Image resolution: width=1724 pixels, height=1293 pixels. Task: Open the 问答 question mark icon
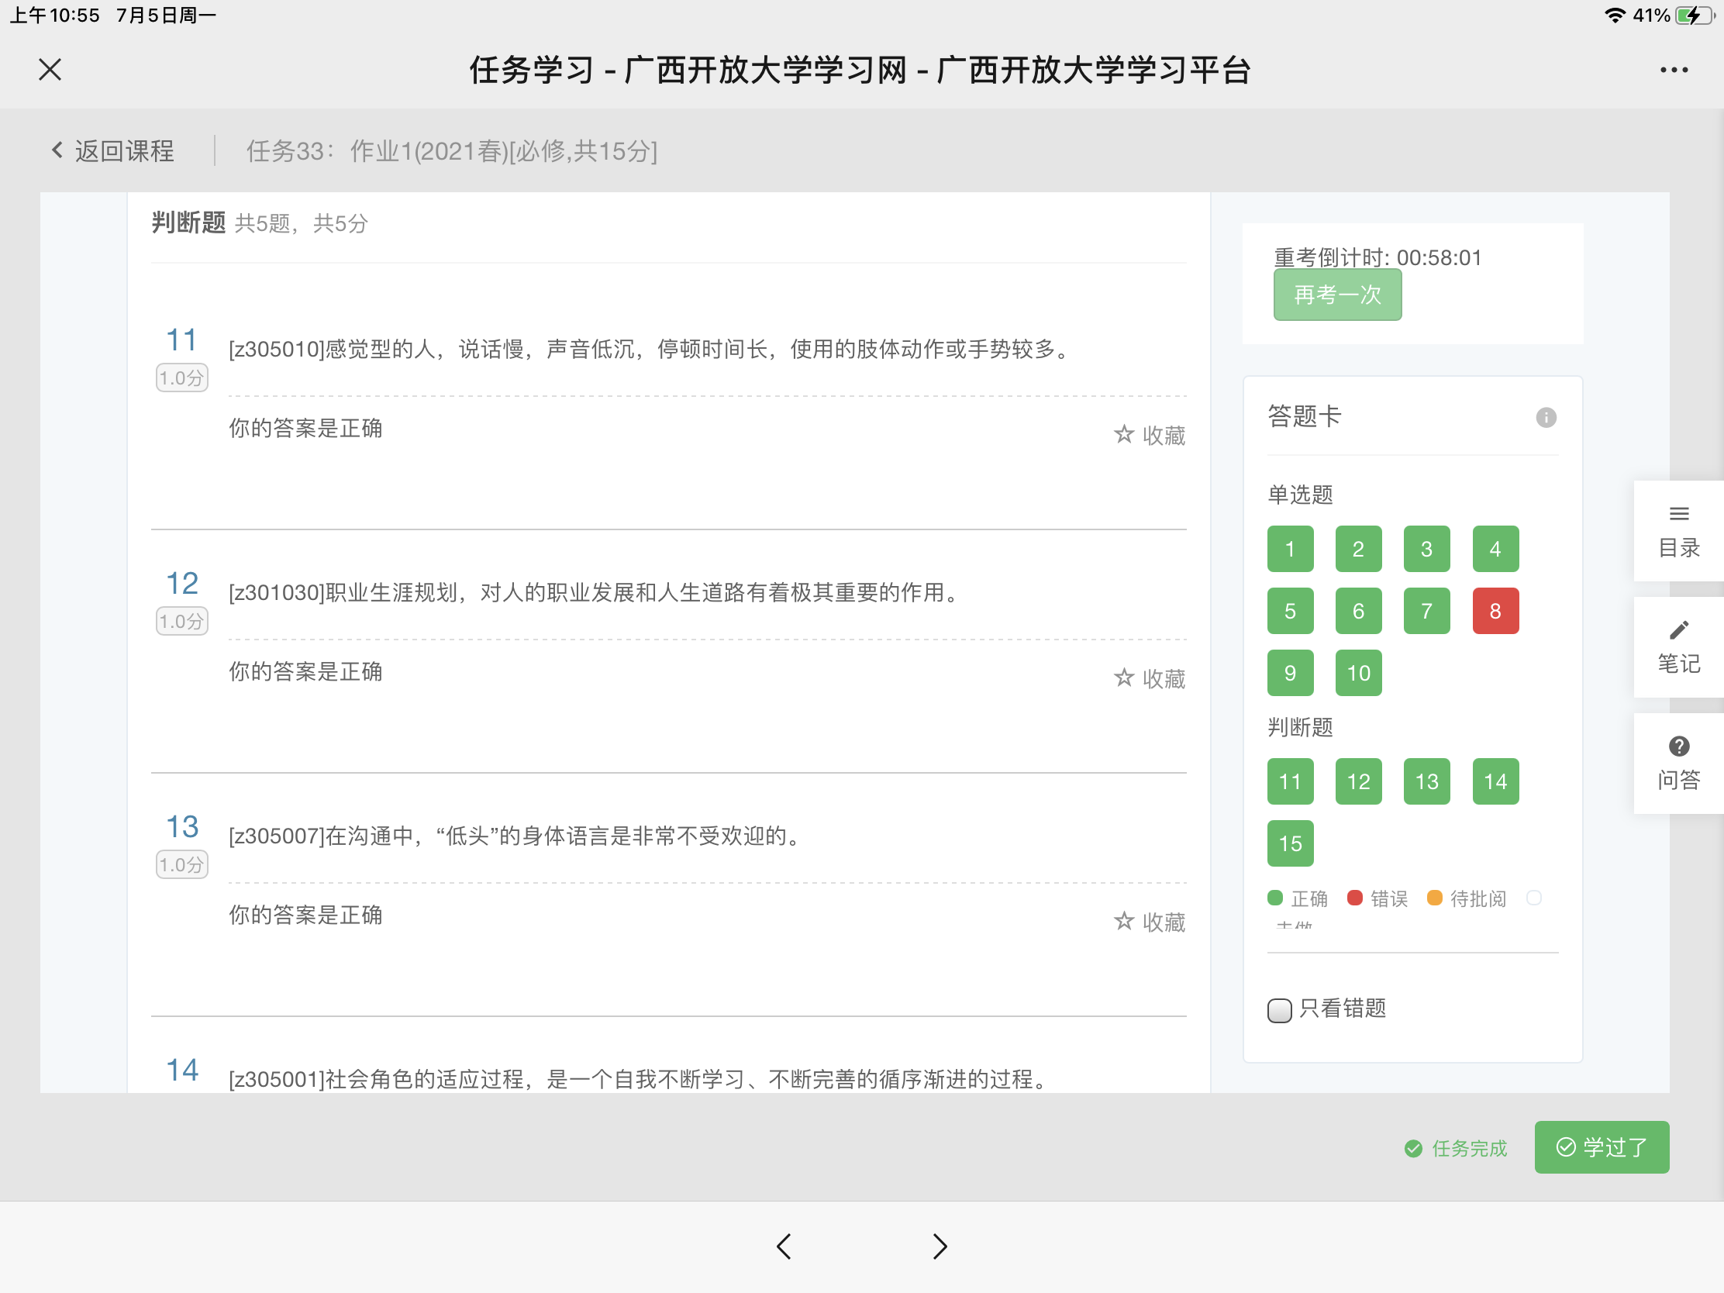(x=1678, y=746)
